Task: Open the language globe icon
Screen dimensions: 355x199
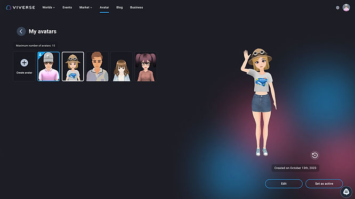Action: [337, 7]
